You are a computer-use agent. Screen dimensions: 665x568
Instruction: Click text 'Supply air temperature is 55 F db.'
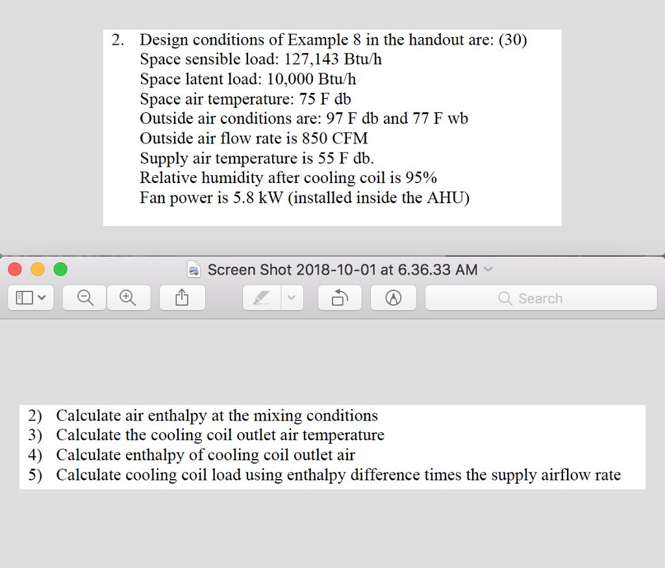257,158
